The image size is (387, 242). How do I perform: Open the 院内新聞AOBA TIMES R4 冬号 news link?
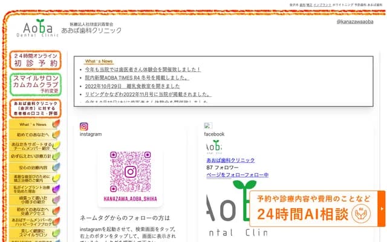click(137, 78)
